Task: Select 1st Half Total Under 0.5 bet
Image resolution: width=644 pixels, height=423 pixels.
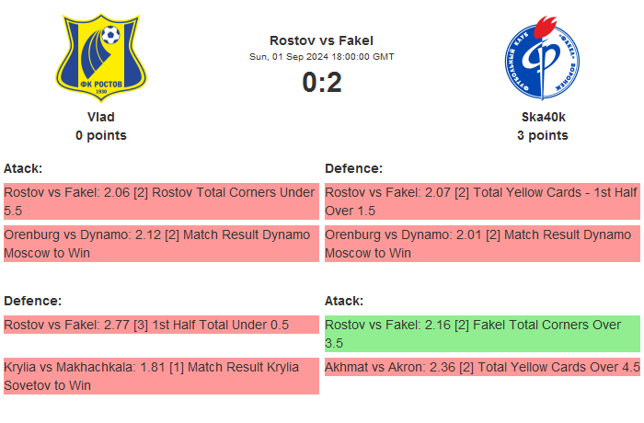Action: pyautogui.click(x=161, y=325)
